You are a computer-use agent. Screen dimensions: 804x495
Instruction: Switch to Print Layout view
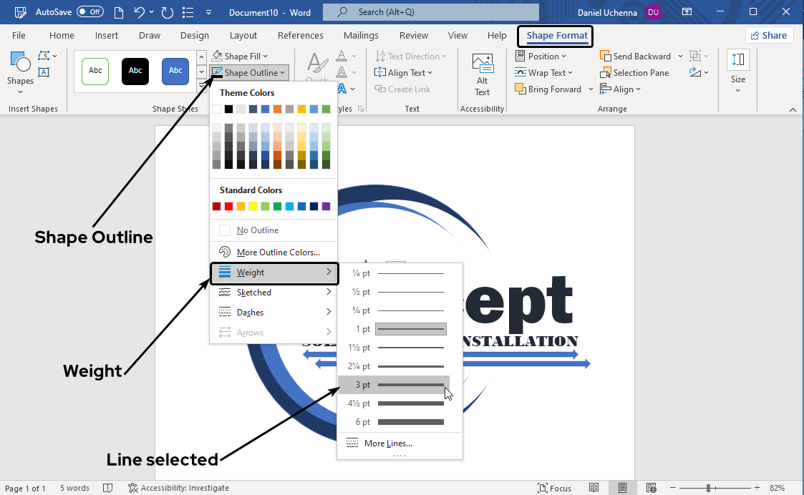(x=622, y=488)
